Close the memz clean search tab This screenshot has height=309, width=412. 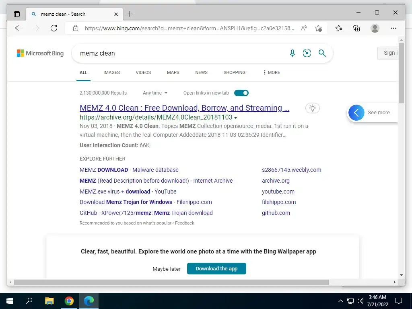116,14
